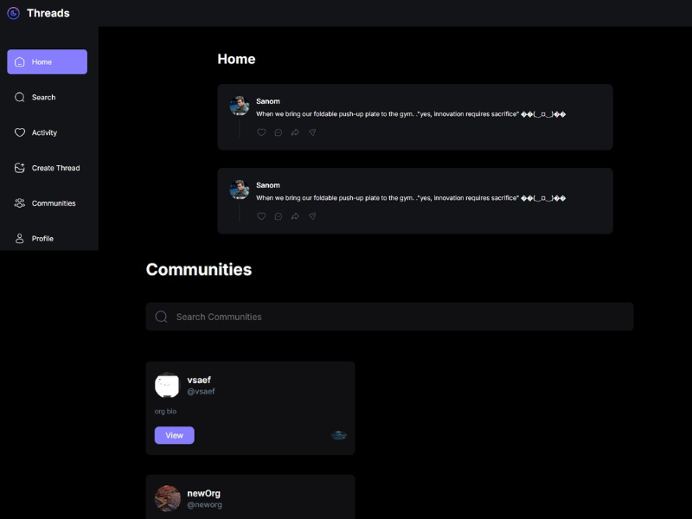
Task: Open Communities from the sidebar
Action: tap(47, 203)
